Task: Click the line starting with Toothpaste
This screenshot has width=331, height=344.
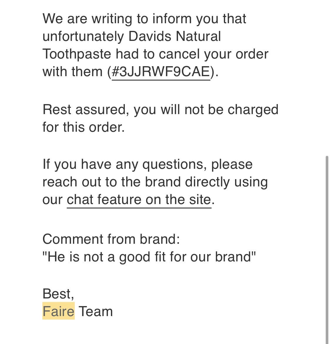Action: click(x=155, y=54)
